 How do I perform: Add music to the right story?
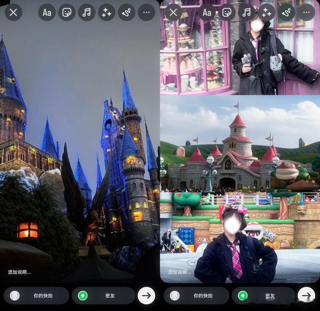coord(247,12)
